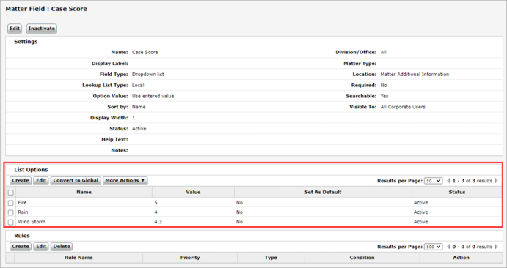Click the Inactivate button

click(41, 29)
